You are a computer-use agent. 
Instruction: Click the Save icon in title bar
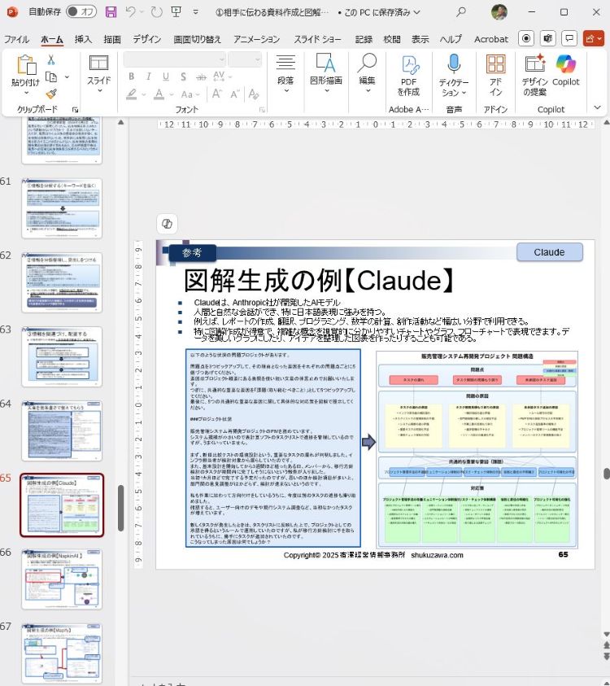[111, 12]
